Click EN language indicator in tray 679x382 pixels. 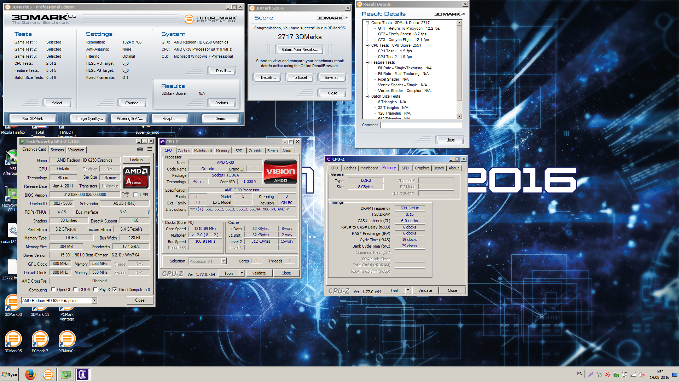[x=580, y=374]
